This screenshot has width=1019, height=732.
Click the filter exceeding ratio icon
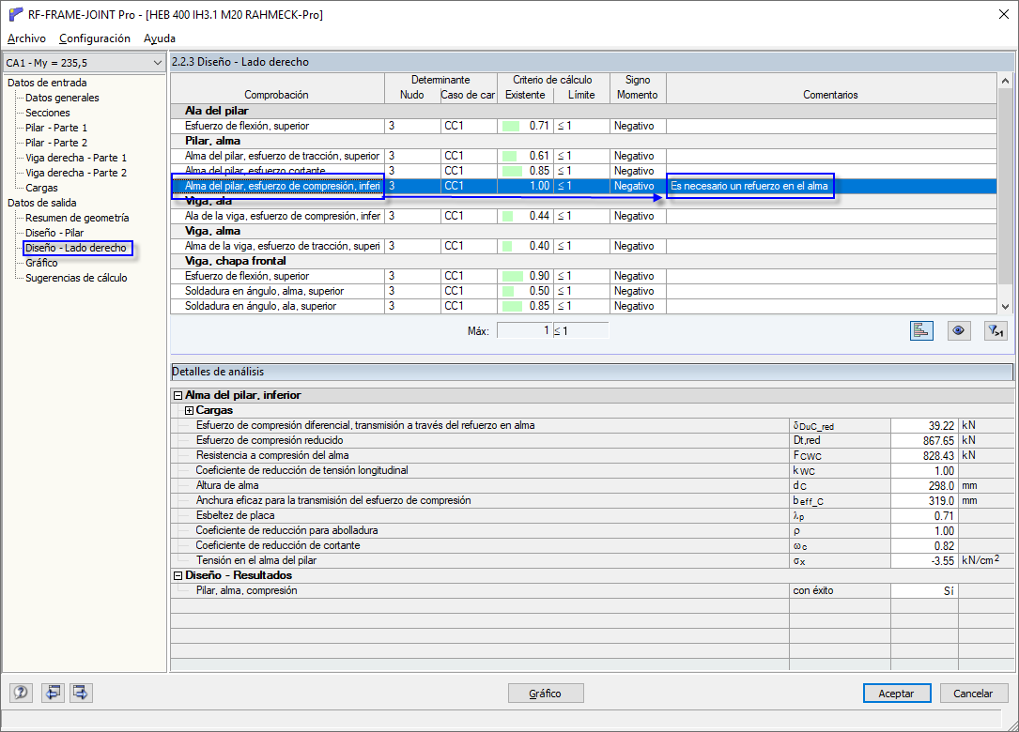point(996,330)
